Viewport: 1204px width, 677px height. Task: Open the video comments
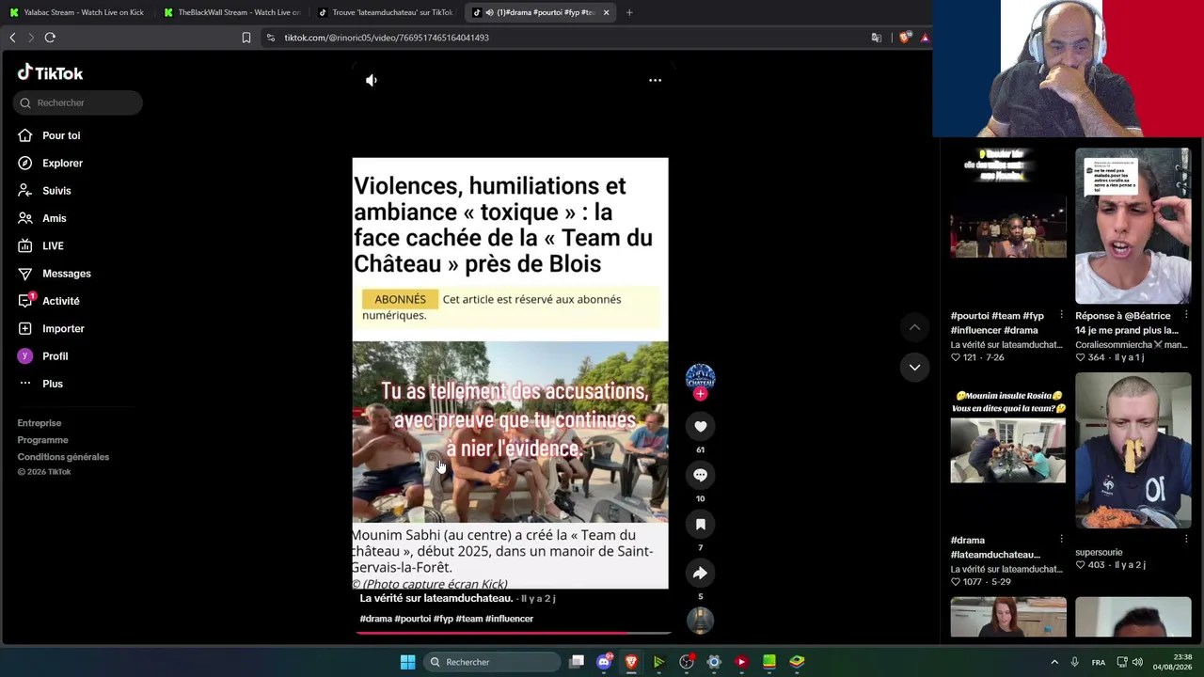coord(700,475)
